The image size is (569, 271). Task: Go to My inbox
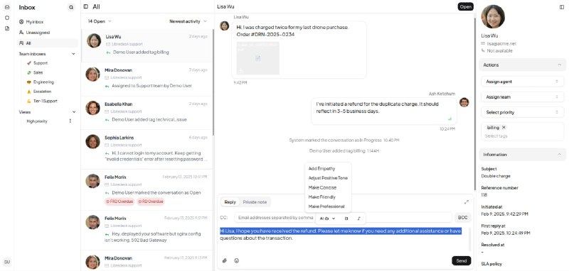pyautogui.click(x=48, y=22)
